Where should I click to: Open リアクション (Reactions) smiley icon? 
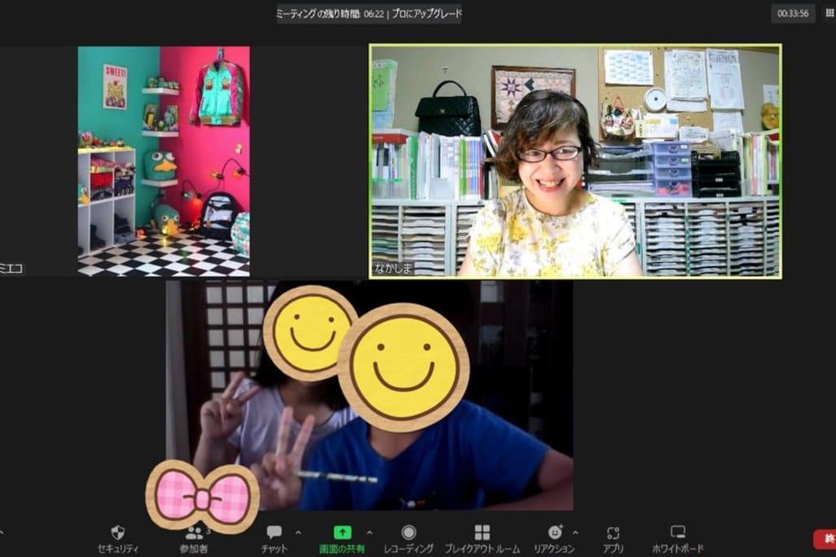[x=556, y=533]
